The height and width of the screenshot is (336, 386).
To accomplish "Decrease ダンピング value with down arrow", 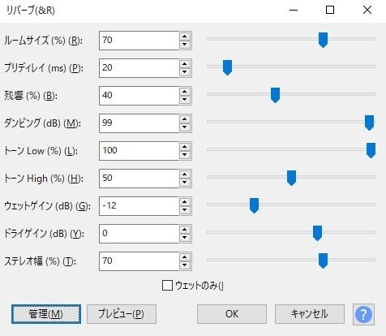I will (x=185, y=127).
